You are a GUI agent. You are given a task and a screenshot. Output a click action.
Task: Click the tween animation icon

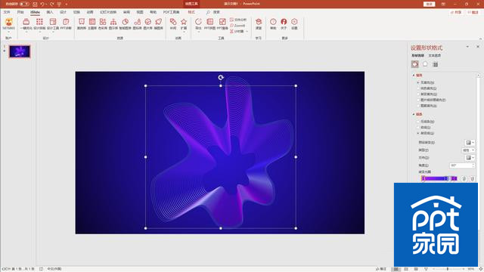click(x=173, y=22)
